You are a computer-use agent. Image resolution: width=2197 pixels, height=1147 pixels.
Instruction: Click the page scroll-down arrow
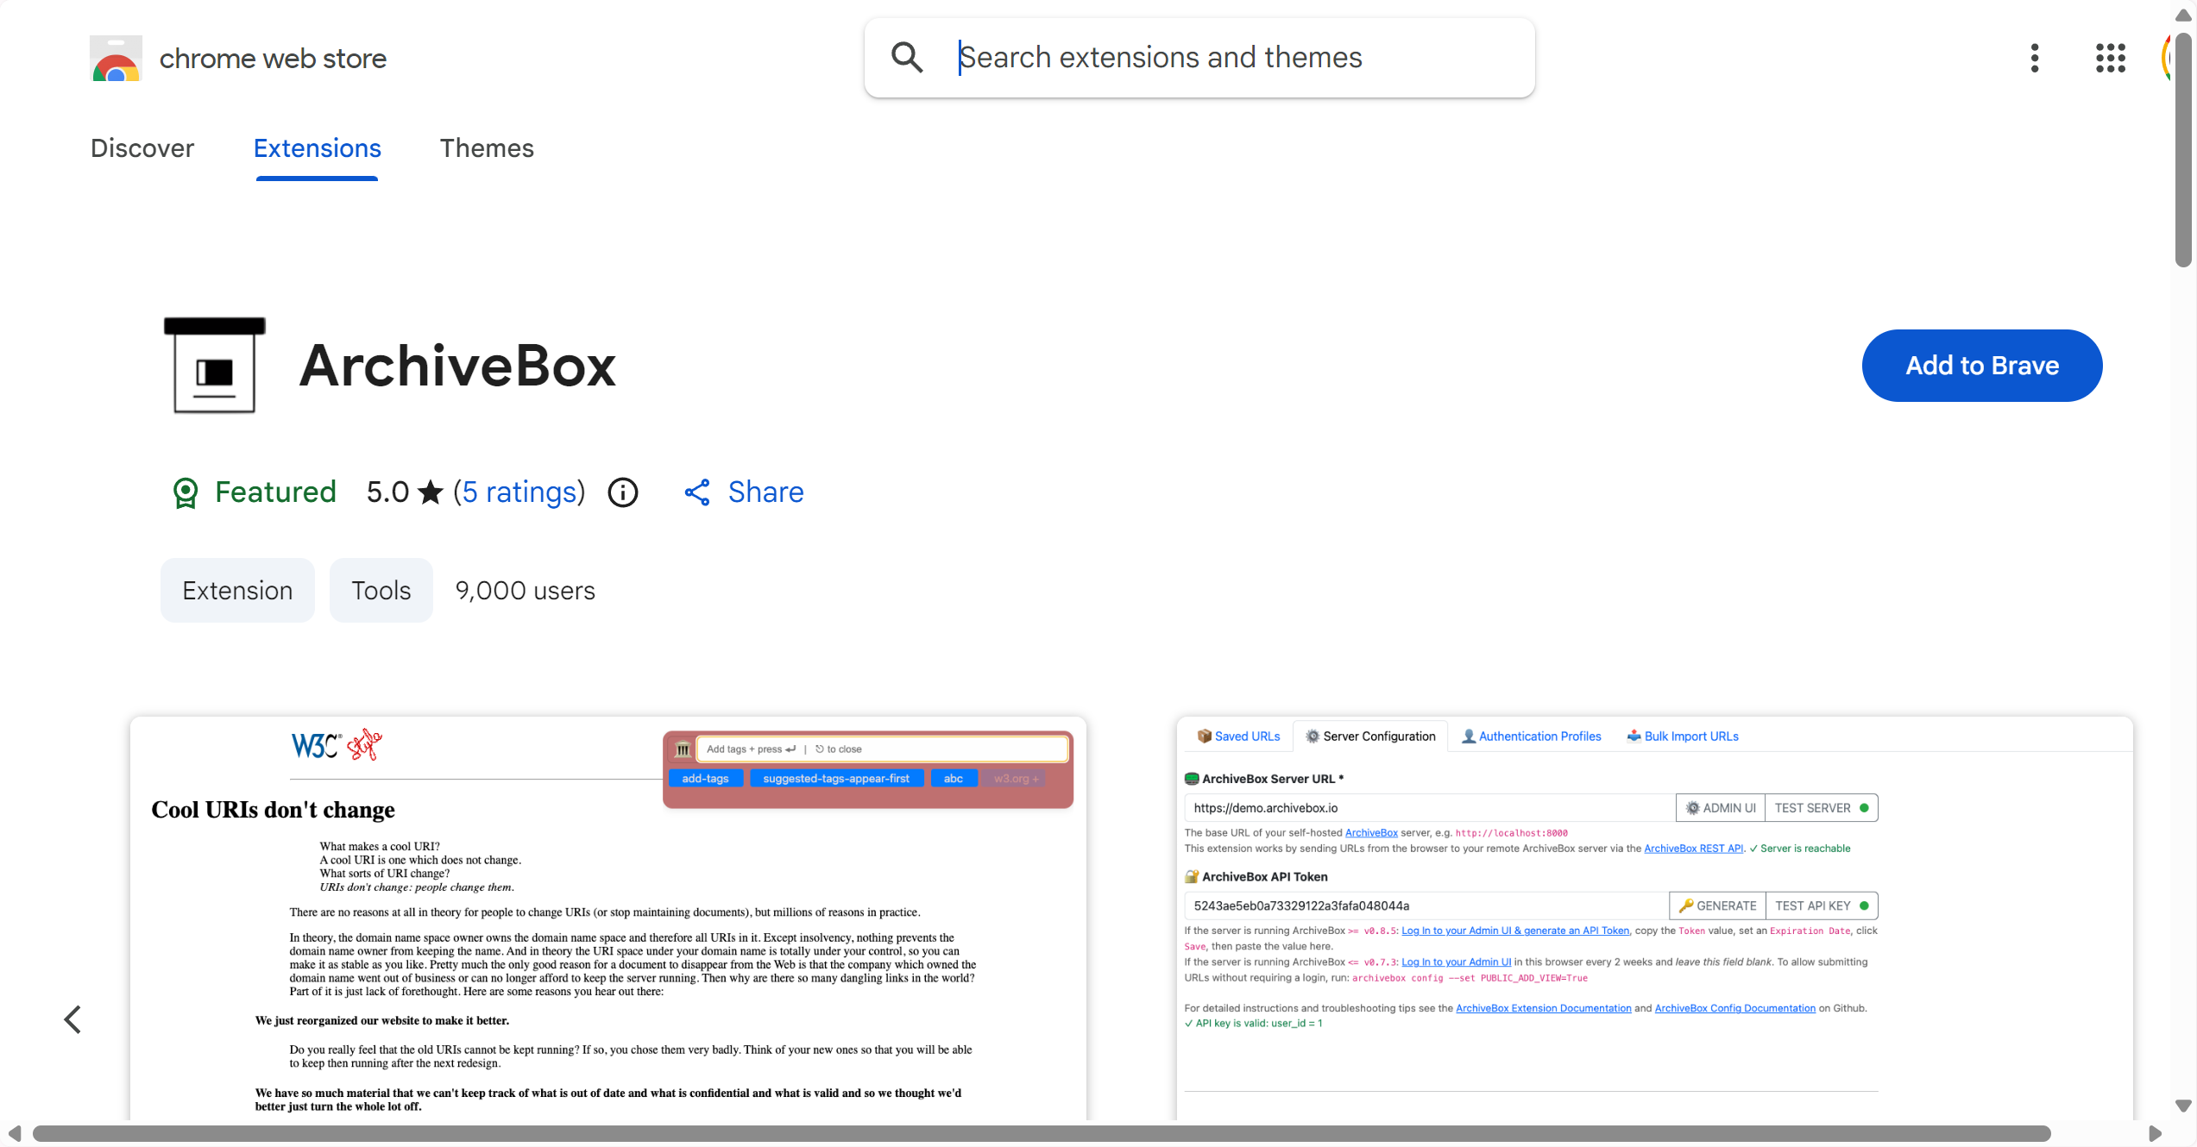click(2183, 1106)
